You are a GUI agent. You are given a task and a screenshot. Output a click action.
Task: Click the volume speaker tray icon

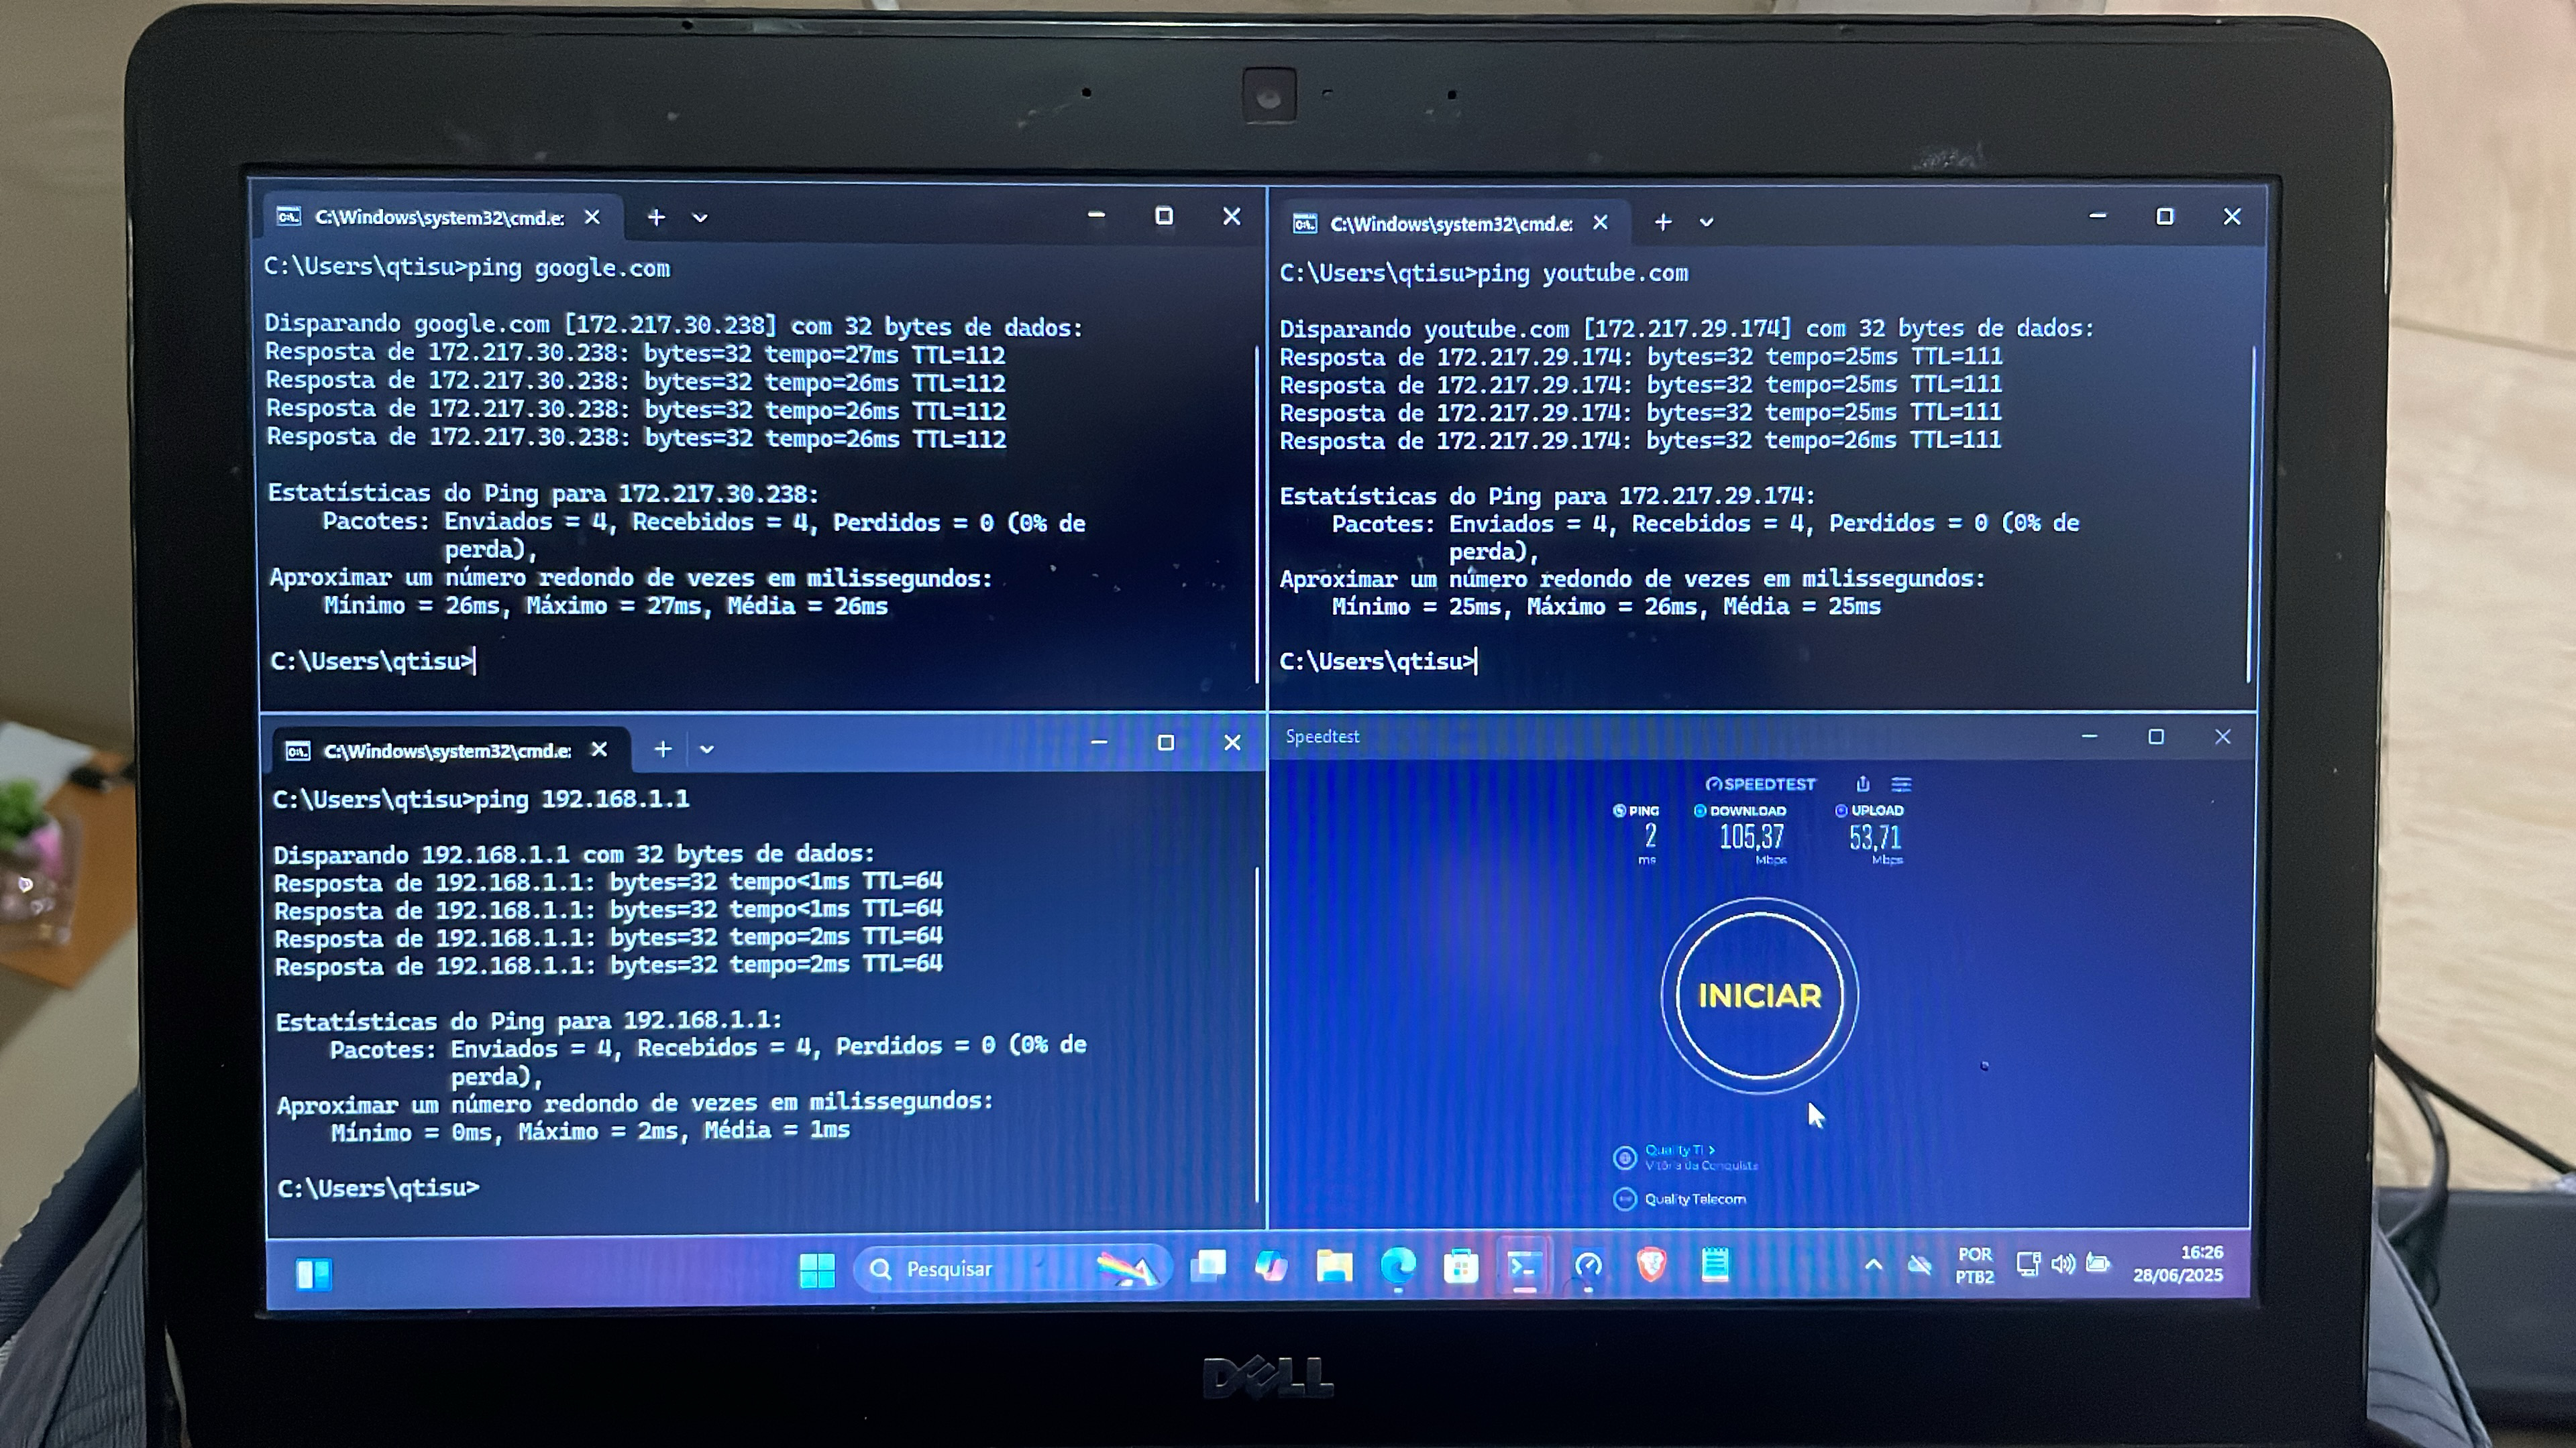2062,1264
